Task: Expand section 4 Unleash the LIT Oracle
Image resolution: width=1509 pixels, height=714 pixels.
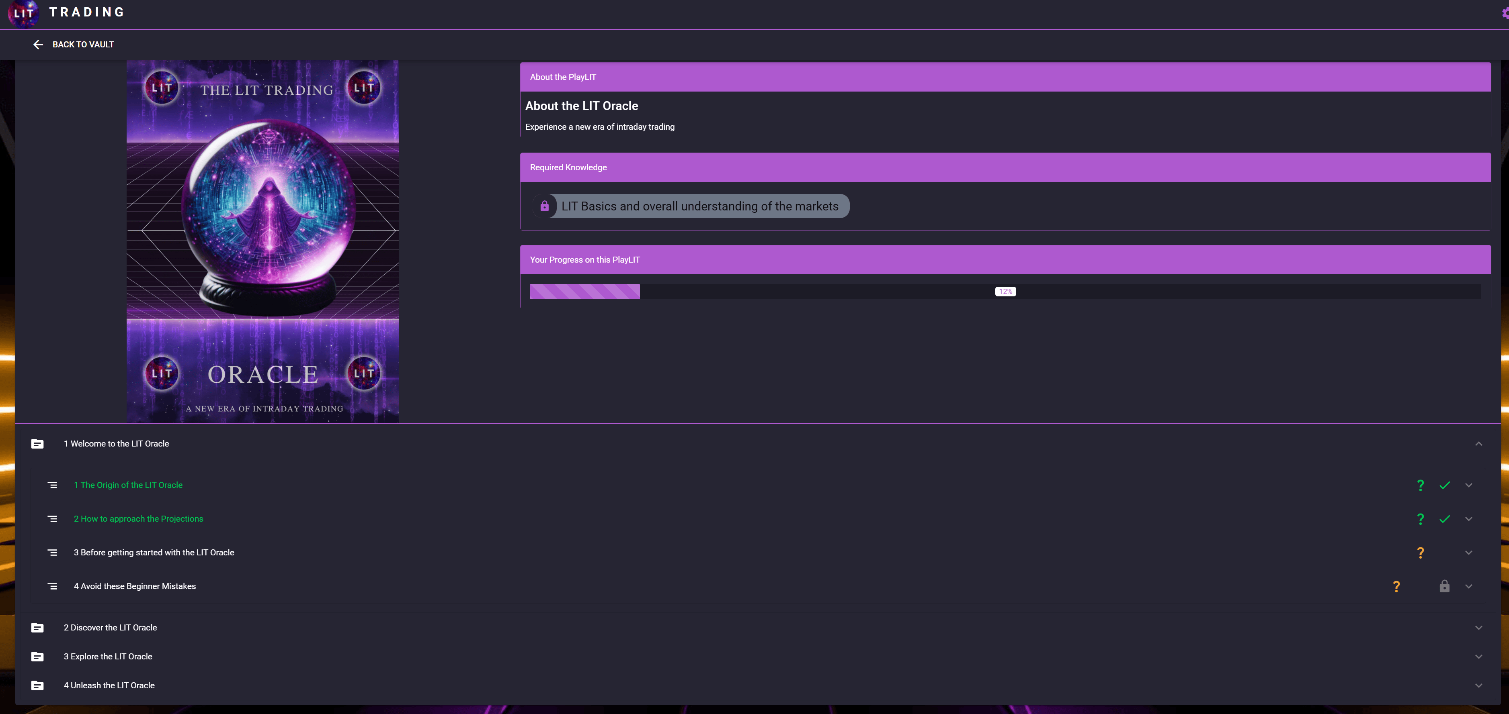Action: pyautogui.click(x=757, y=685)
